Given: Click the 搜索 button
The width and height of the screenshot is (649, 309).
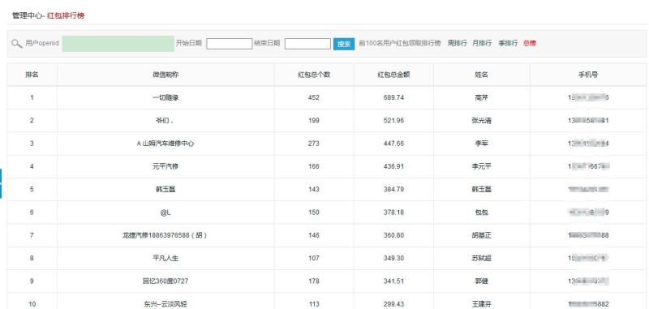Looking at the screenshot, I should click(x=344, y=44).
